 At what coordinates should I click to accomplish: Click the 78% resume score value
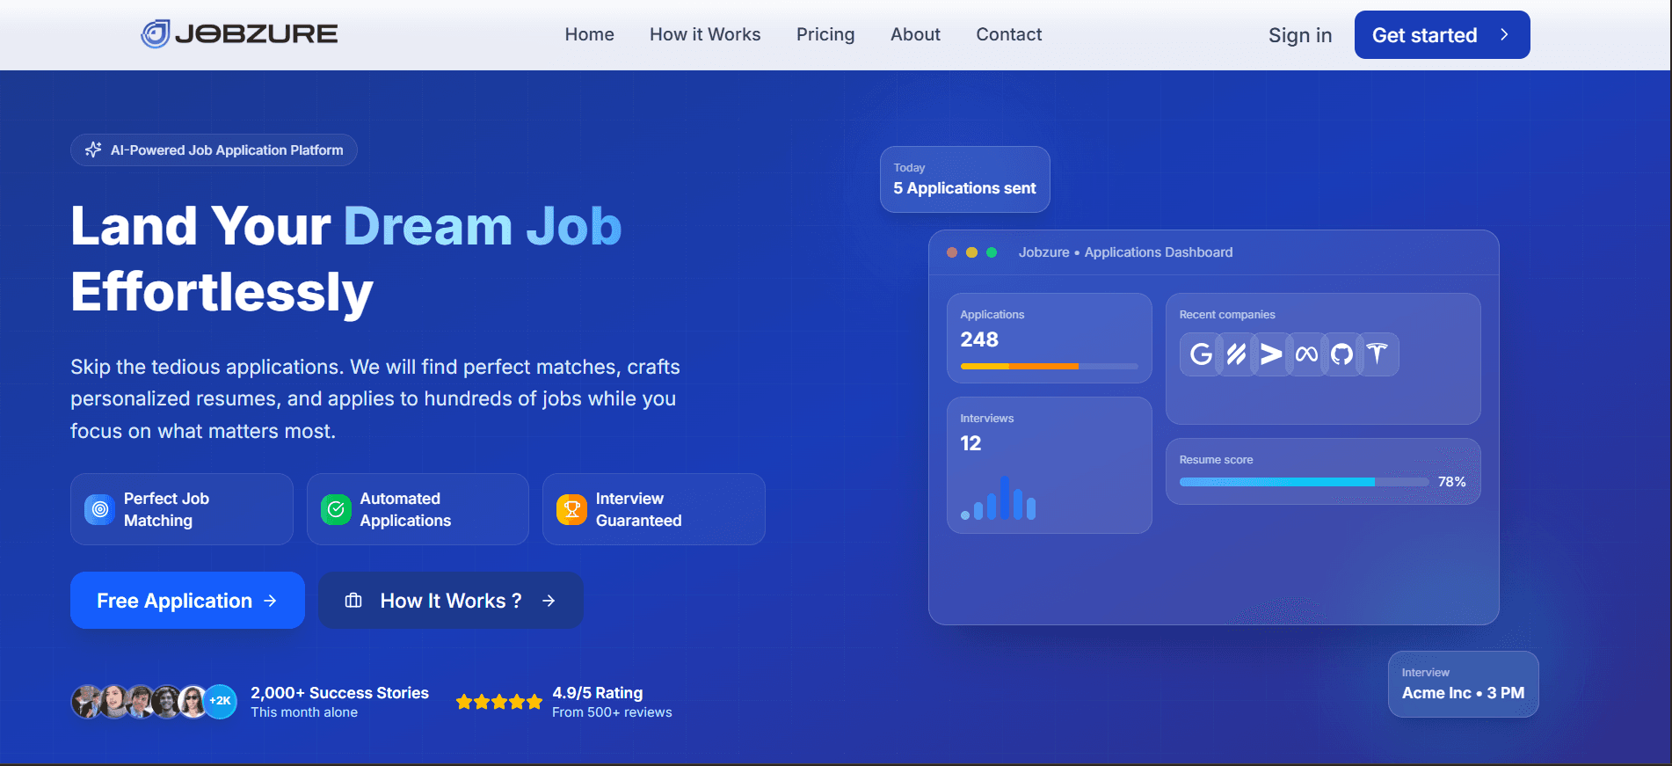coord(1451,482)
